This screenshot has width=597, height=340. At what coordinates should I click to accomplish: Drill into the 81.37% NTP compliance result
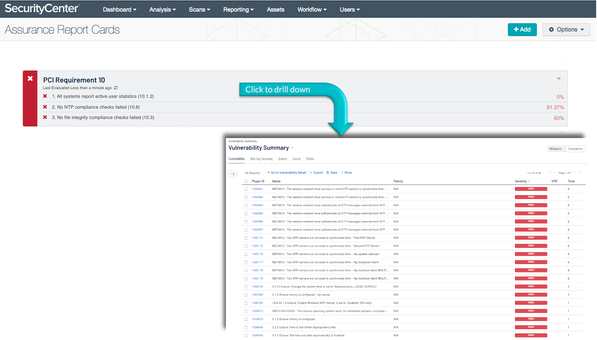(555, 107)
